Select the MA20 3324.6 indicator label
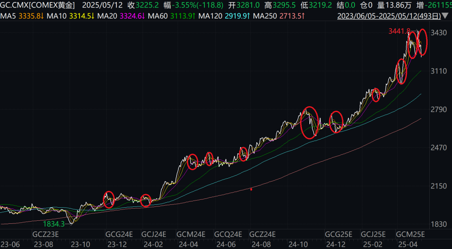452x249 pixels. 121,16
